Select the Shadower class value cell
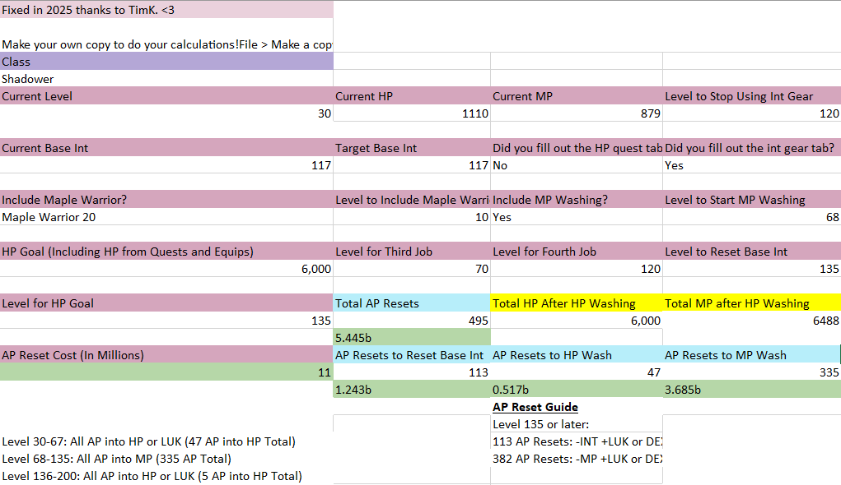Screen dimensions: 841x485 tap(166, 79)
